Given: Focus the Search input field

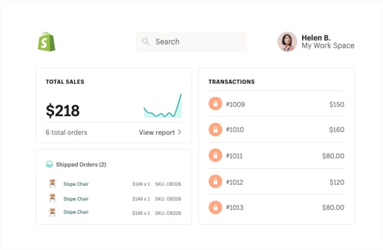Looking at the screenshot, I should point(191,42).
